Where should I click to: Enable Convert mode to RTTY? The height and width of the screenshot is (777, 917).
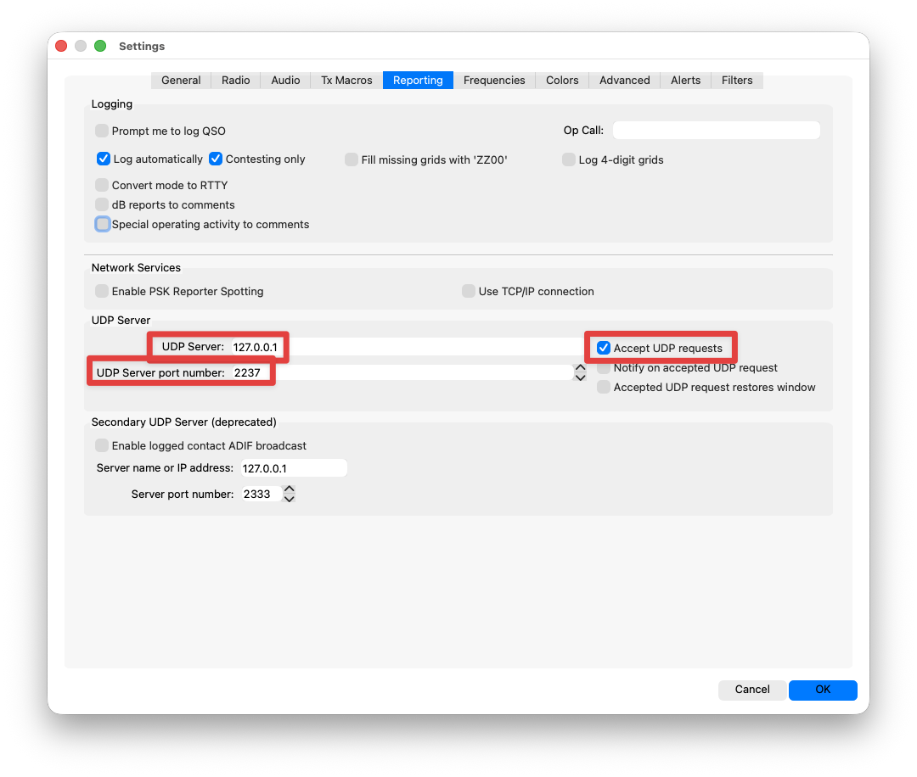(103, 185)
